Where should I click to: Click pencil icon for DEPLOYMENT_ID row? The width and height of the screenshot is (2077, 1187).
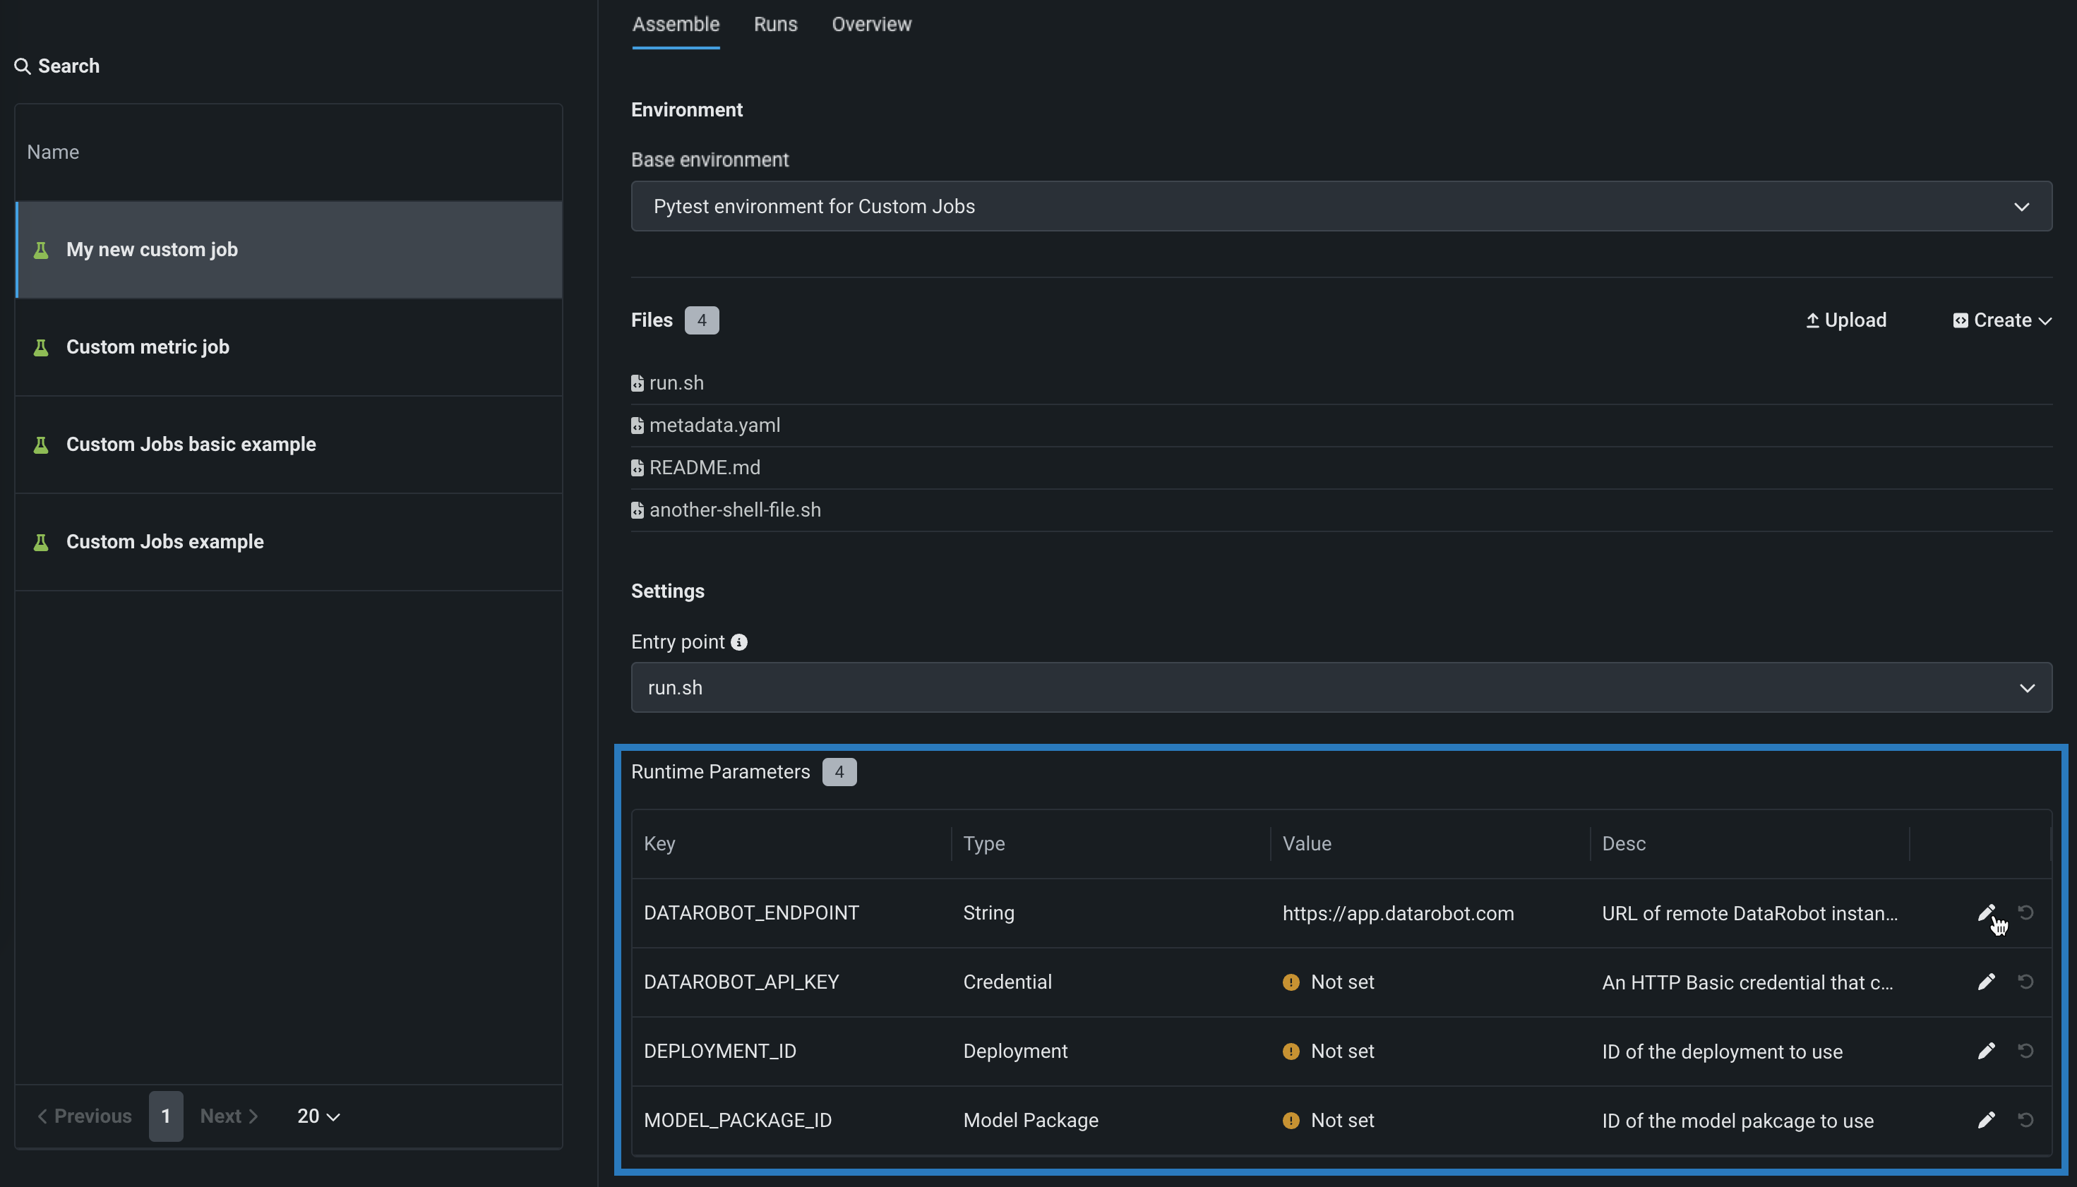click(1986, 1051)
